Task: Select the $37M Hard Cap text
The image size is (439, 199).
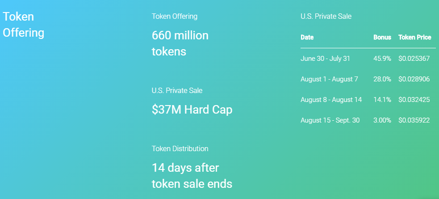Action: tap(192, 110)
